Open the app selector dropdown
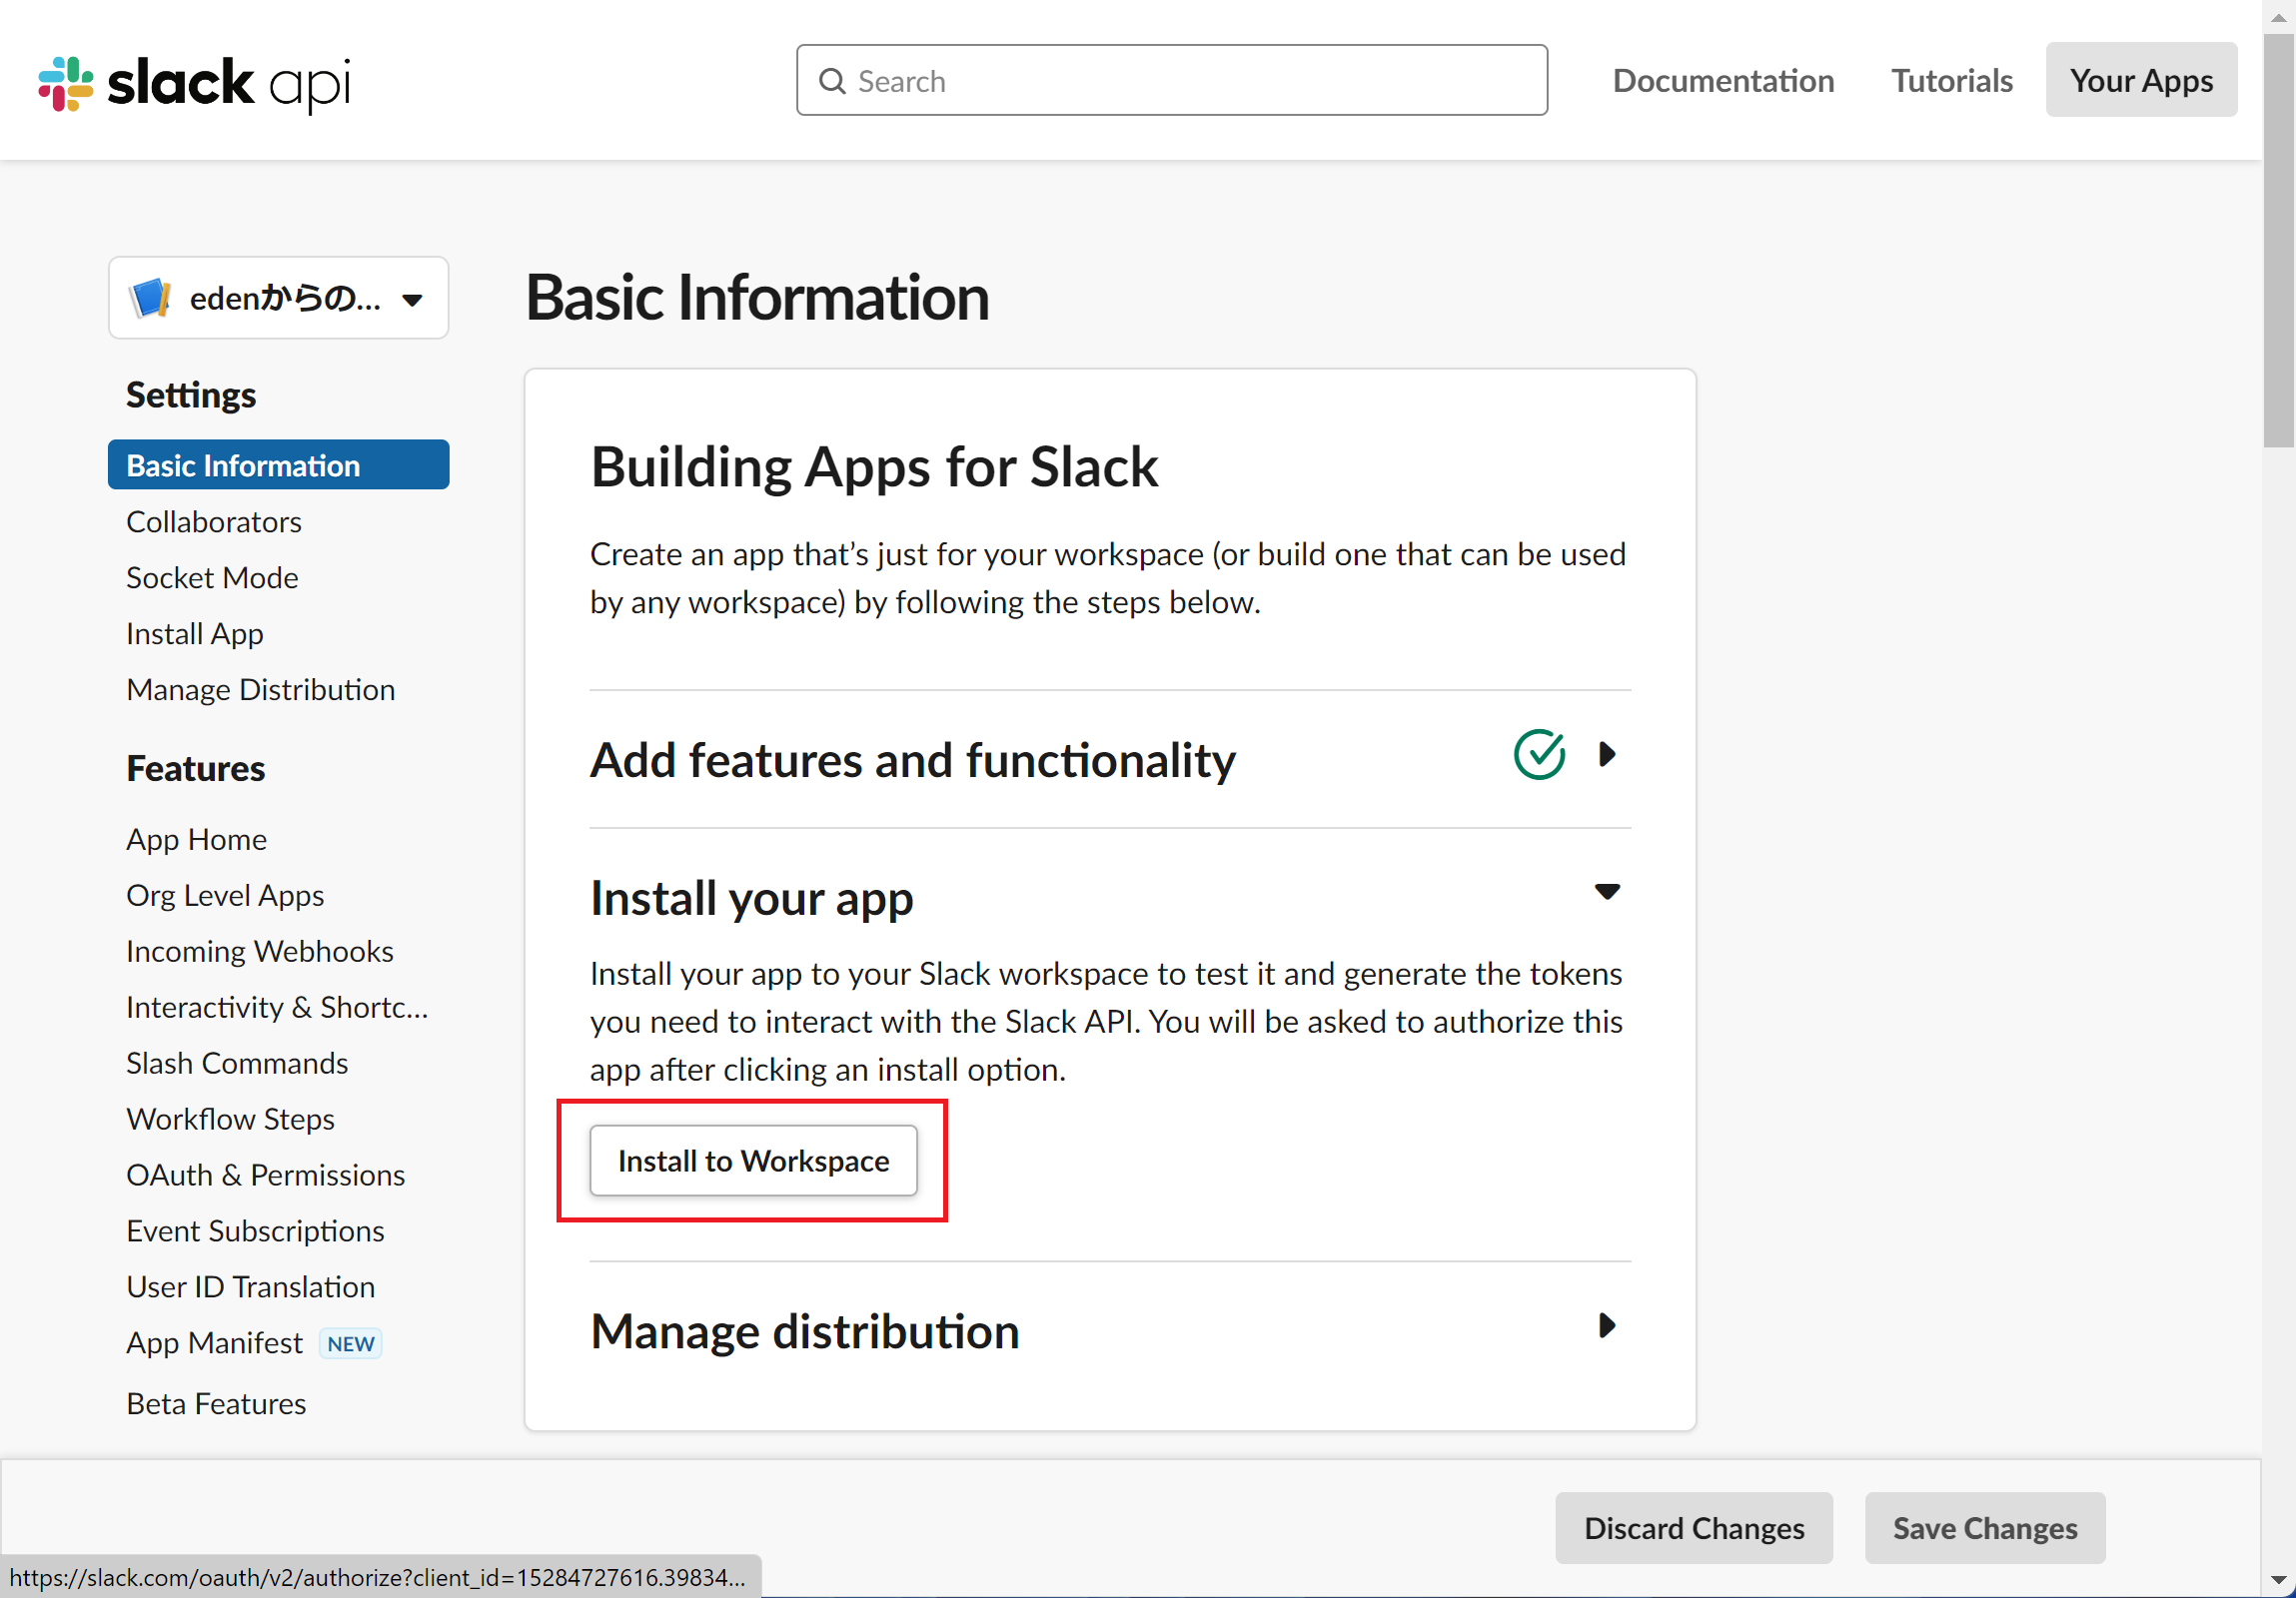This screenshot has height=1598, width=2296. 278,298
